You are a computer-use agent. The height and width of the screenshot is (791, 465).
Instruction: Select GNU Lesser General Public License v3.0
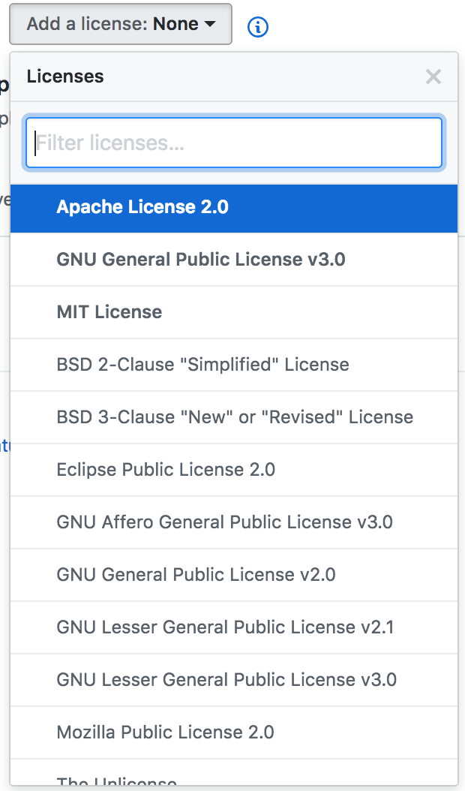(x=234, y=679)
